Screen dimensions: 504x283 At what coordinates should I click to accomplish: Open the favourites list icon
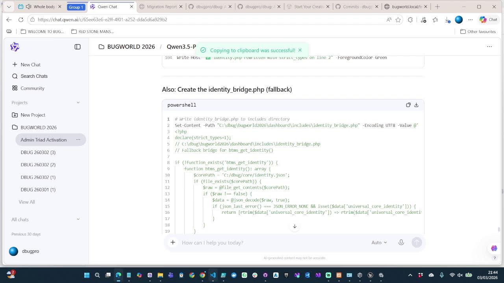click(x=435, y=20)
